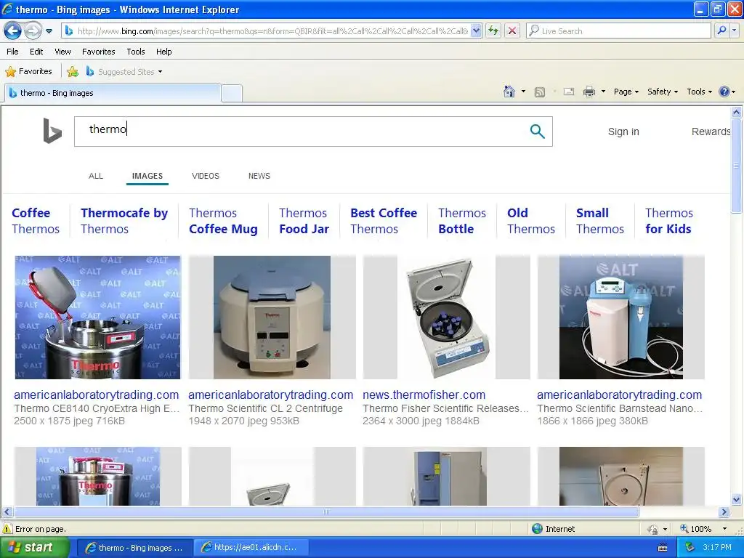Select Thermocafe by Thermos suggestion
This screenshot has height=558, width=744.
click(x=124, y=221)
